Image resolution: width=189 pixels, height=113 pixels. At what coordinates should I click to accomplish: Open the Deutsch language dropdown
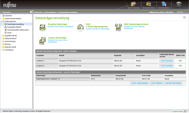pyautogui.click(x=185, y=12)
